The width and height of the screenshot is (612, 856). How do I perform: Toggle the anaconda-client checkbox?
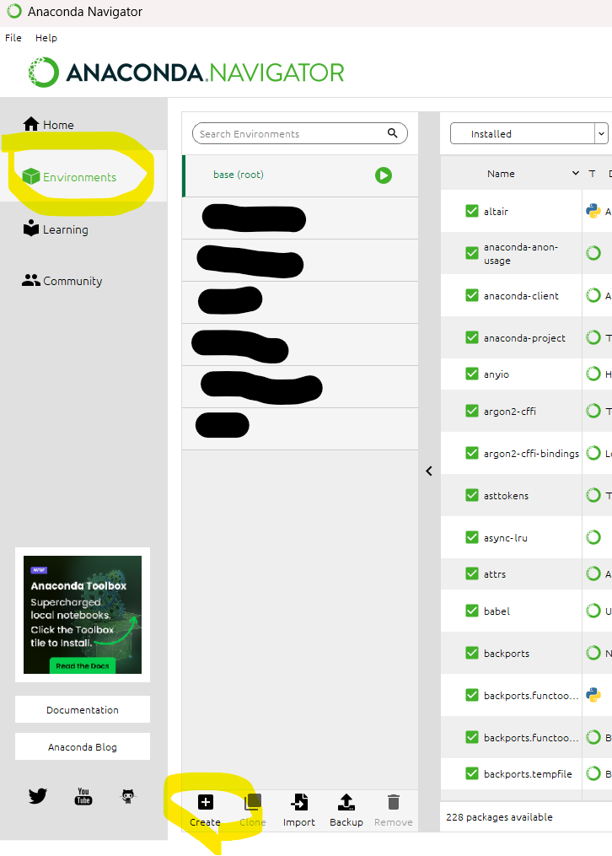tap(472, 295)
